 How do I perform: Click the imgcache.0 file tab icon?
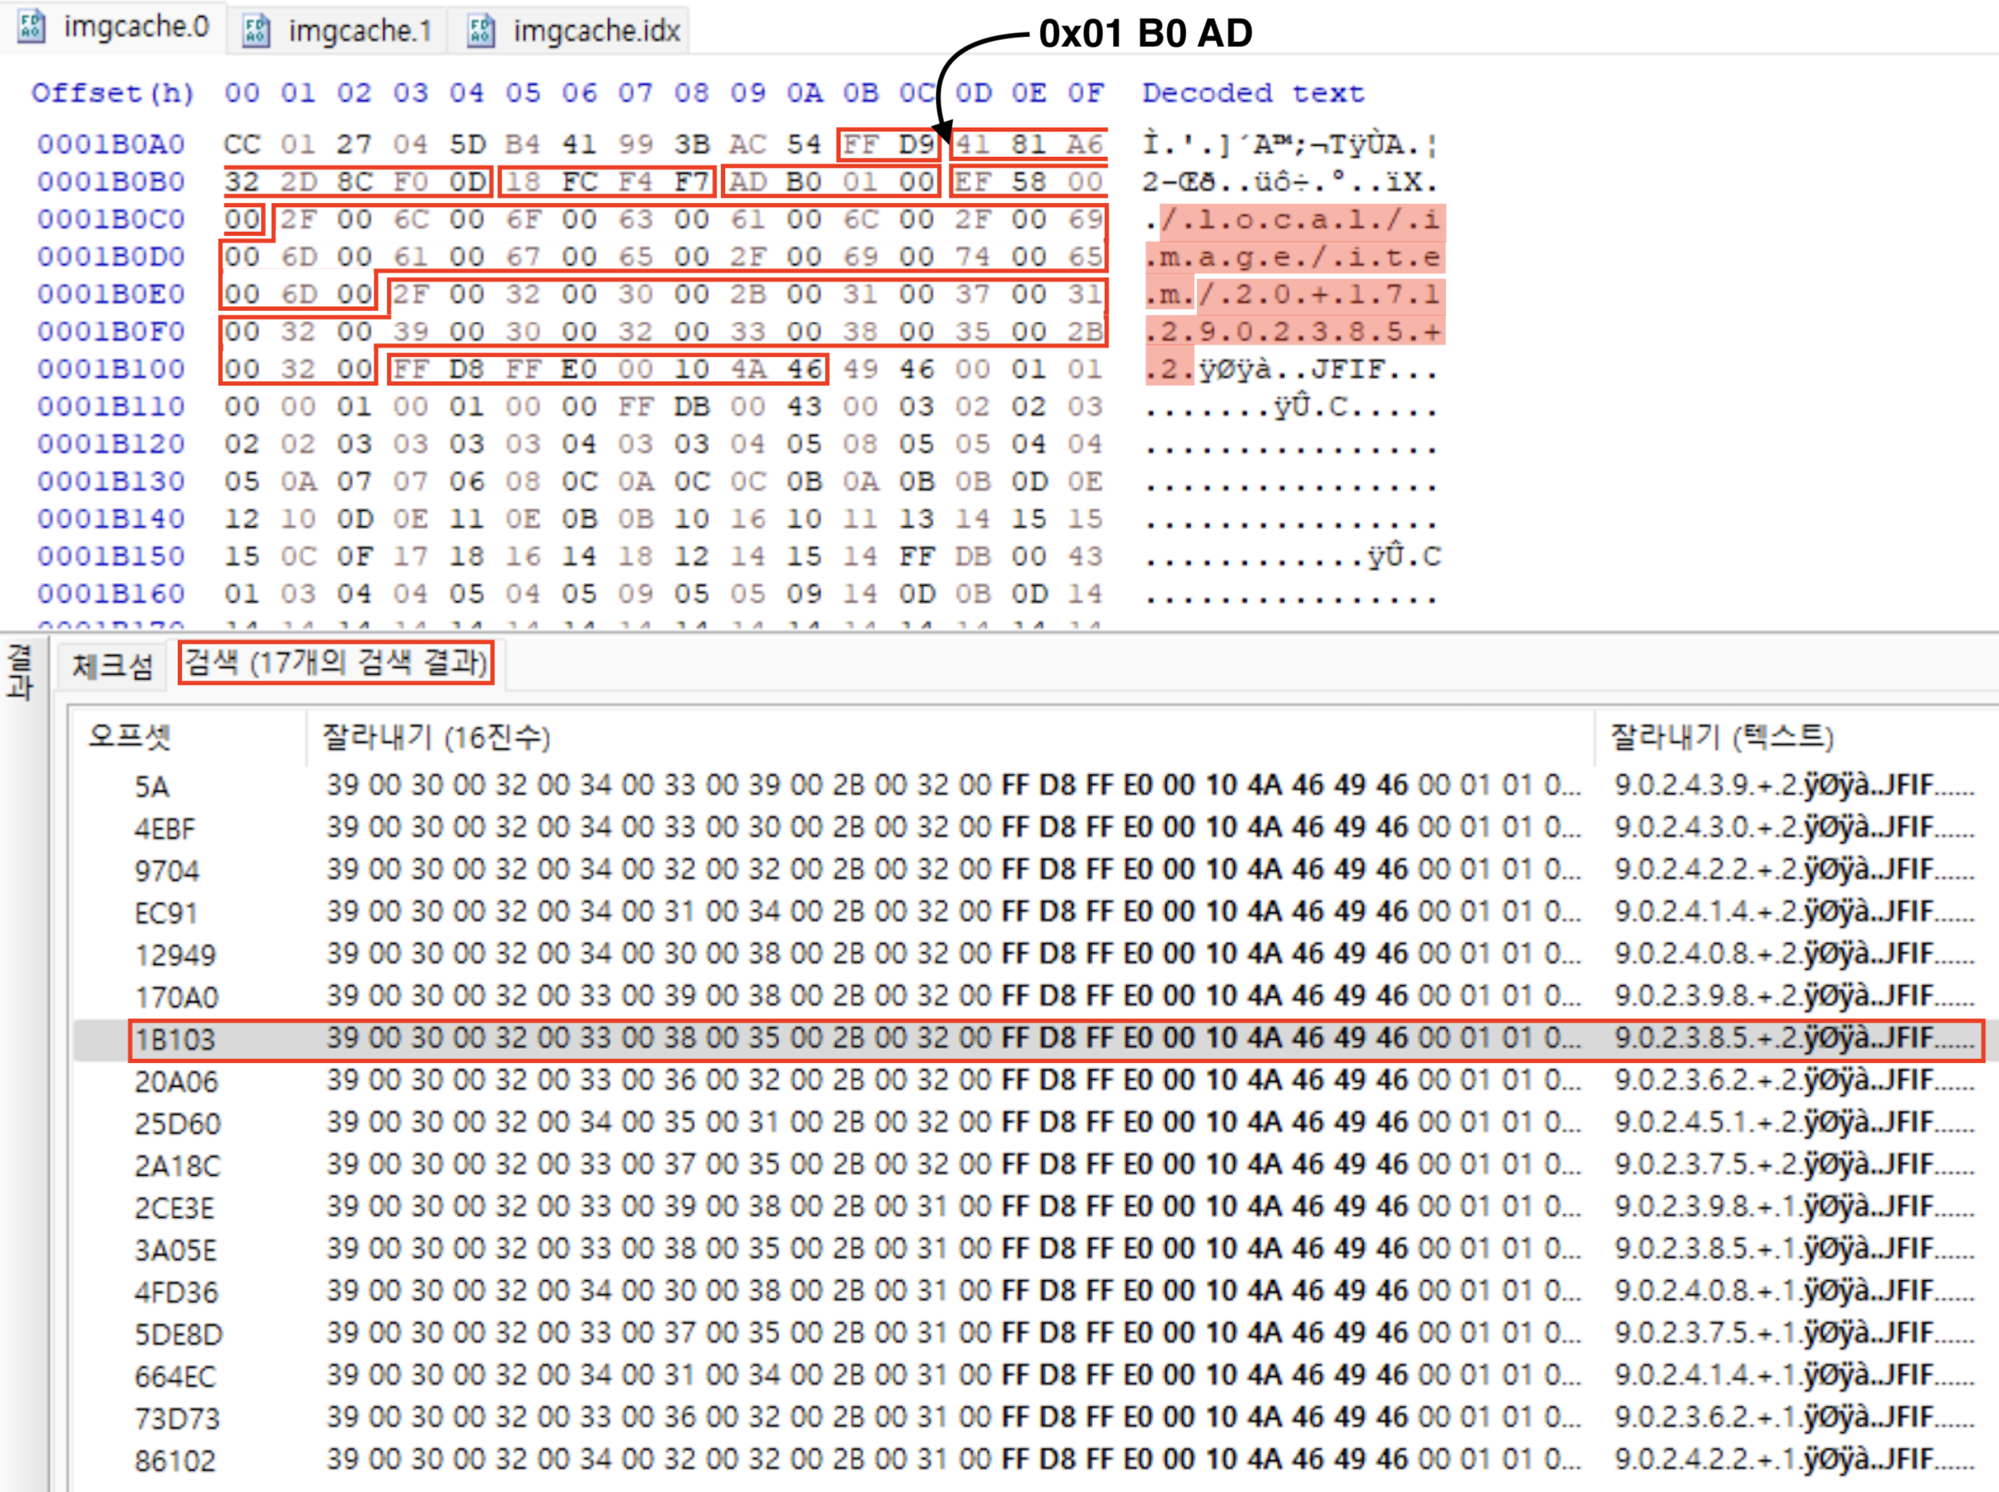[x=31, y=26]
